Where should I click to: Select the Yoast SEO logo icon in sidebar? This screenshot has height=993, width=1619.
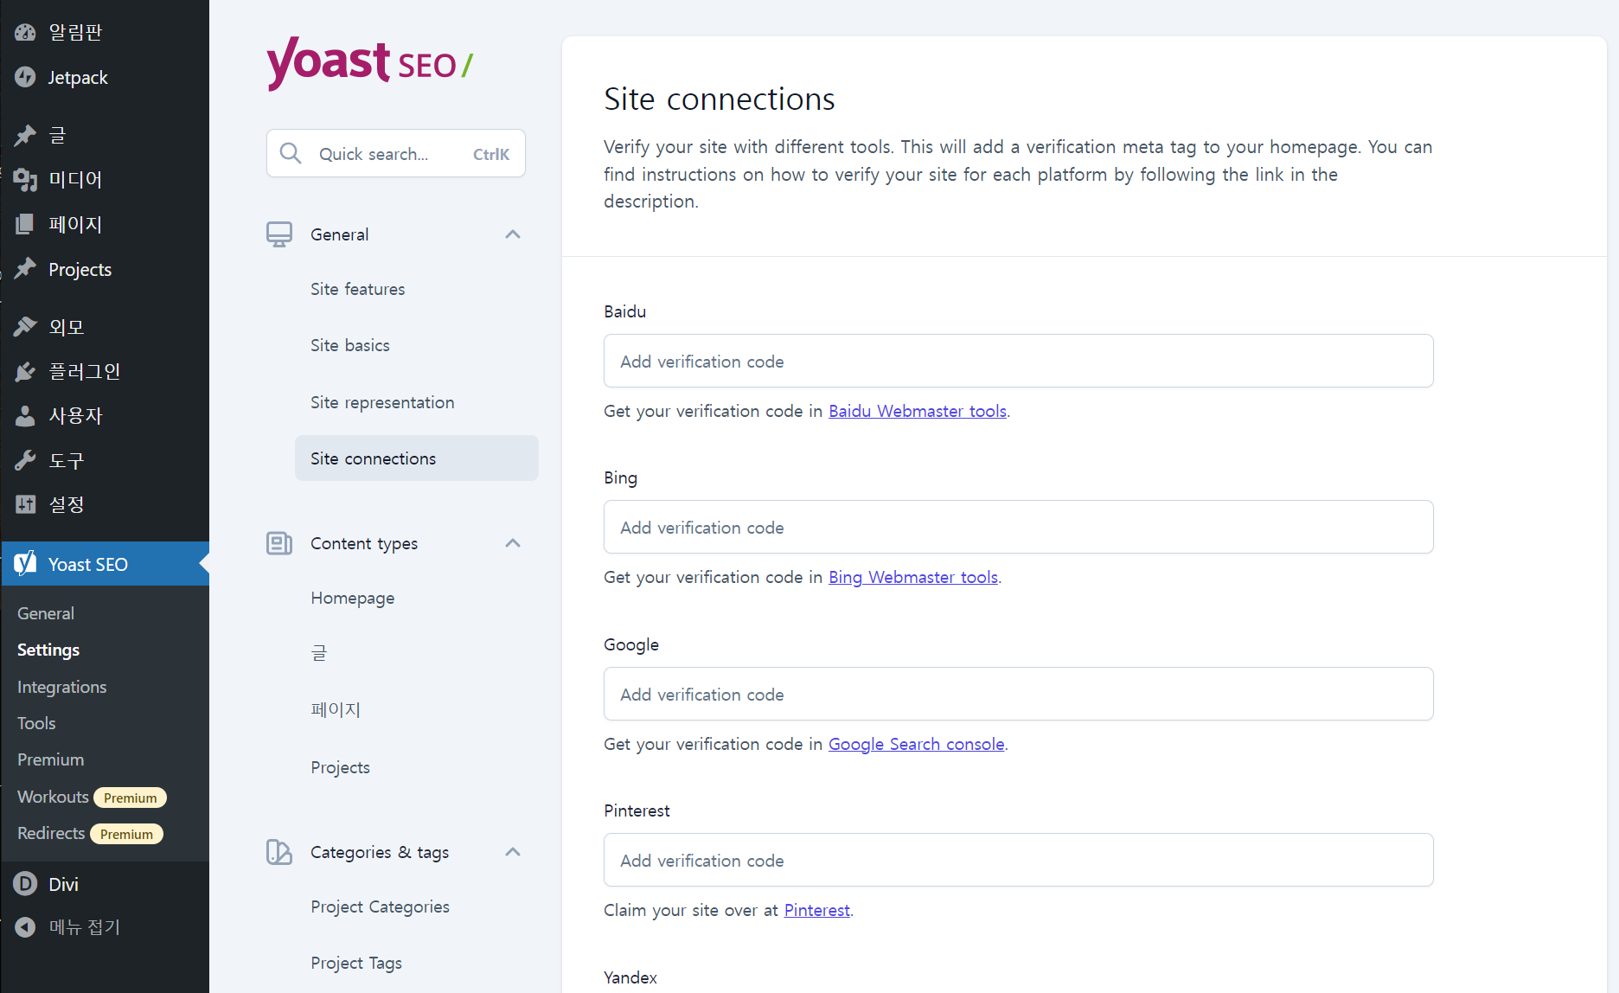tap(25, 564)
